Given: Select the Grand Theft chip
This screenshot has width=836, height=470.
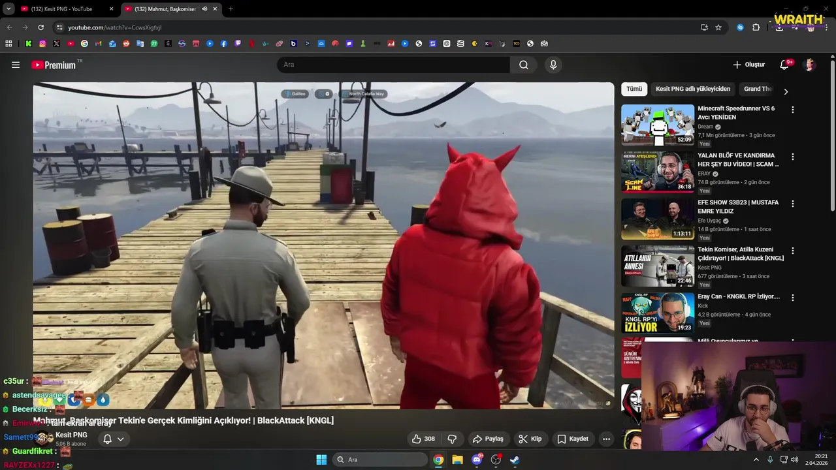Looking at the screenshot, I should coord(758,89).
